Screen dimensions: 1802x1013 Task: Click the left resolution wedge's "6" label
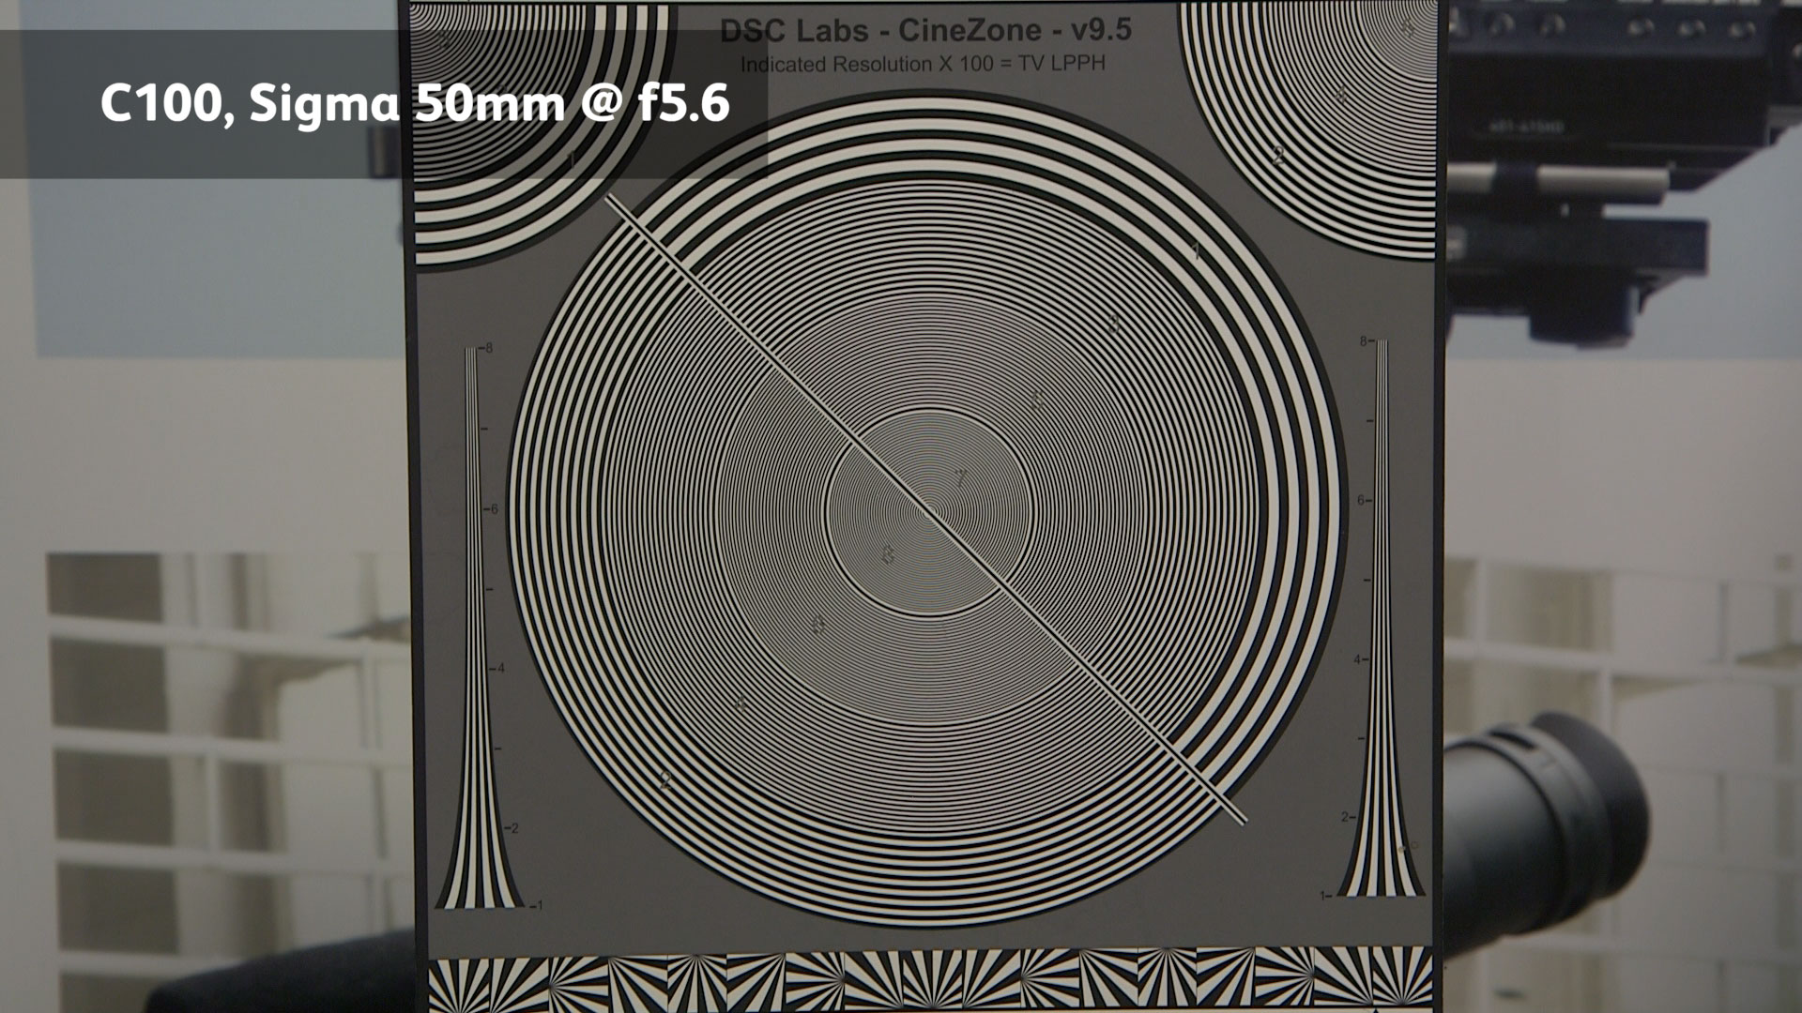pyautogui.click(x=495, y=509)
